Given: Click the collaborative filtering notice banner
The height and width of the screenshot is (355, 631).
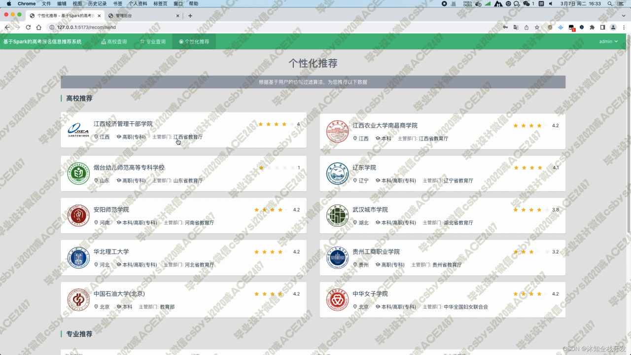Looking at the screenshot, I should (313, 82).
